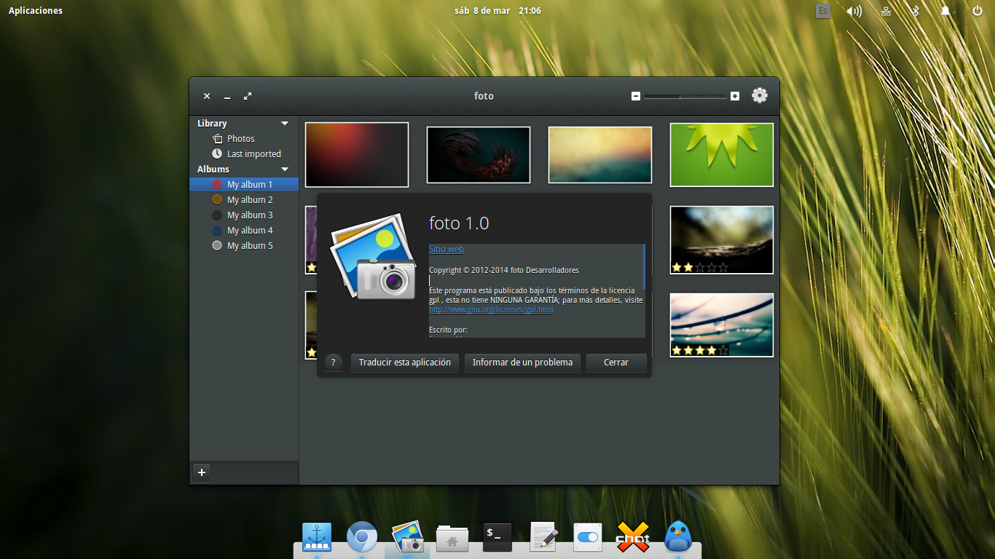Open the power session indicator
The height and width of the screenshot is (559, 995).
tap(978, 11)
